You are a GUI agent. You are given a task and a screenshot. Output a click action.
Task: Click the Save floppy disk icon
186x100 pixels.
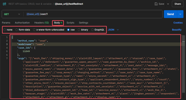pyautogui.click(x=156, y=4)
